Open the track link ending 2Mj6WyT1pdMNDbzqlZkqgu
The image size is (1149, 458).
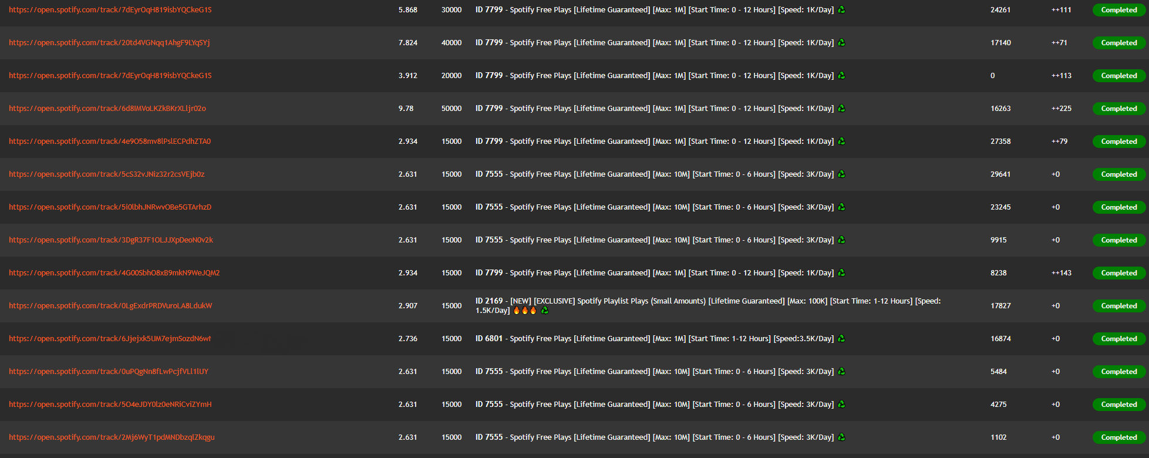[x=112, y=437]
